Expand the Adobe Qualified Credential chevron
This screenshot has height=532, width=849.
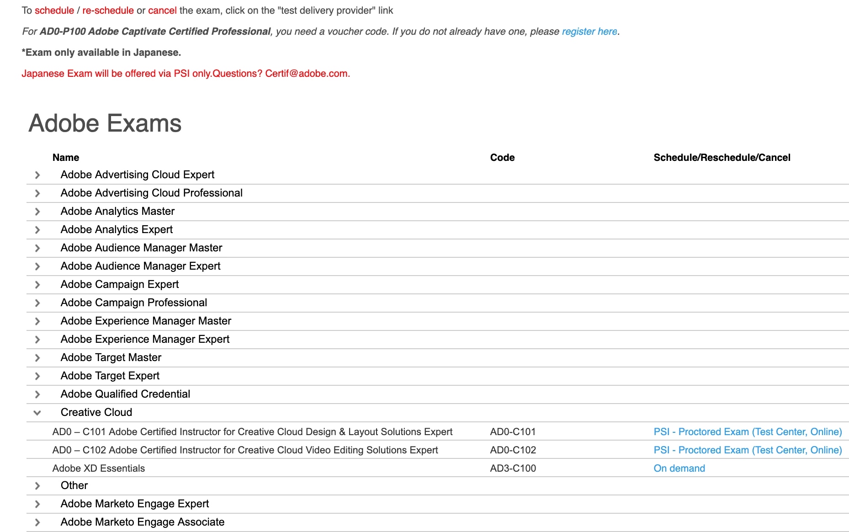coord(37,394)
